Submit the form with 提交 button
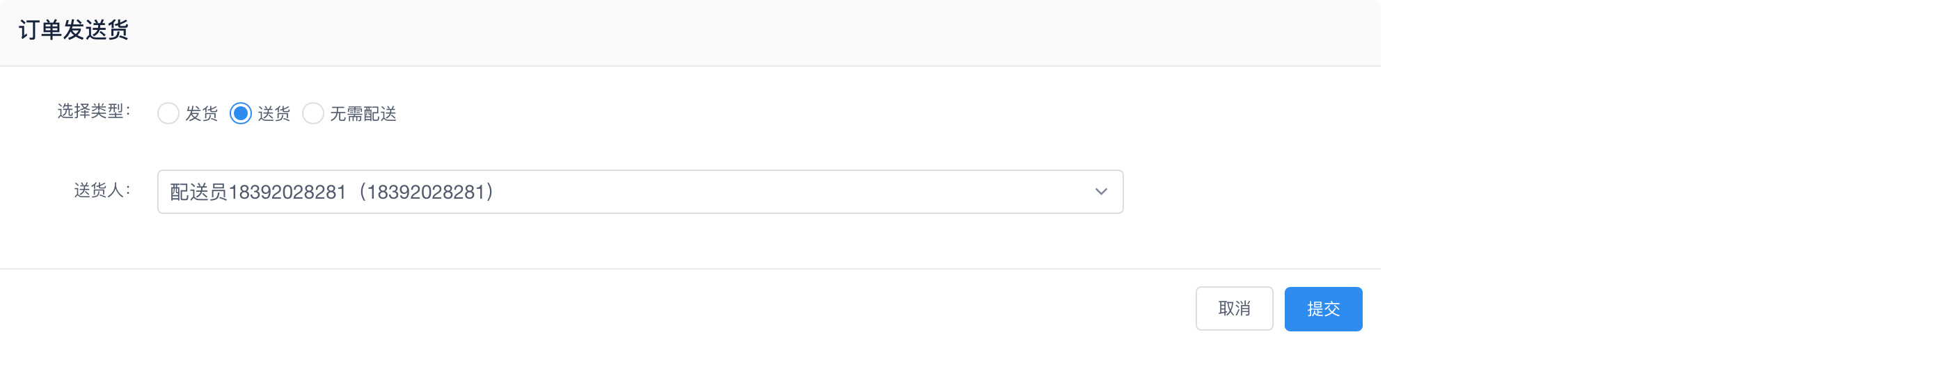This screenshot has height=371, width=1948. click(x=1322, y=308)
